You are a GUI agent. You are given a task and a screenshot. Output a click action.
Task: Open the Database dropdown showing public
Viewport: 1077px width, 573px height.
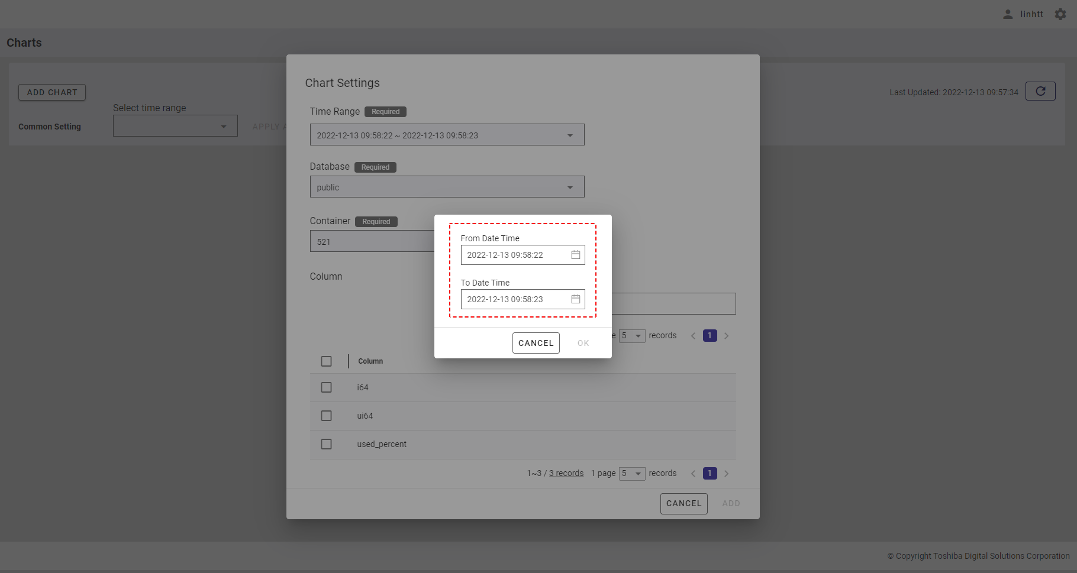click(x=569, y=187)
